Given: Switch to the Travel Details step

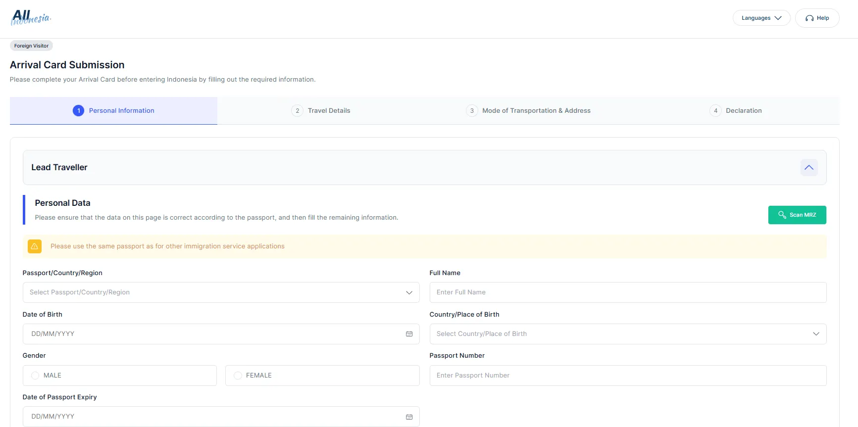Looking at the screenshot, I should [x=321, y=111].
